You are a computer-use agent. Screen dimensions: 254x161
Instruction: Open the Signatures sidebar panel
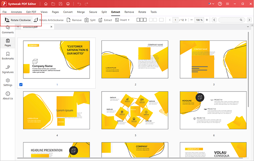[8, 69]
